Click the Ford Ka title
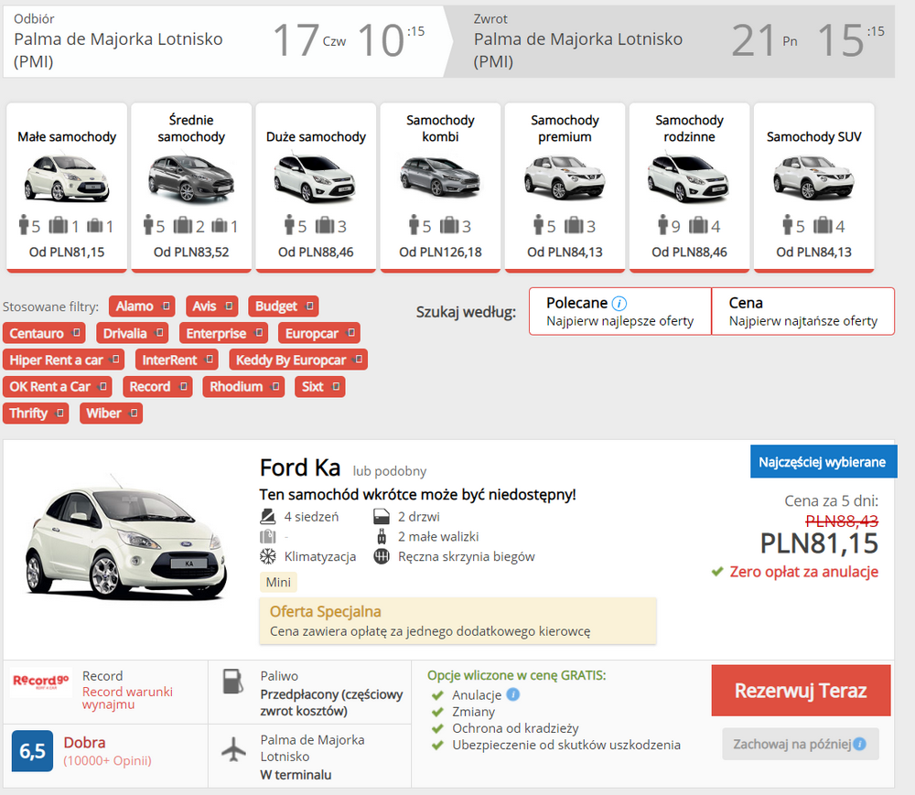This screenshot has width=915, height=795. [x=300, y=467]
